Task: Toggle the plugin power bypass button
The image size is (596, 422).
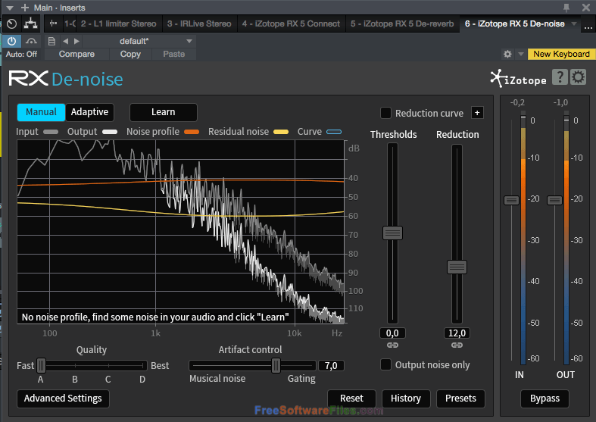Action: (12, 41)
